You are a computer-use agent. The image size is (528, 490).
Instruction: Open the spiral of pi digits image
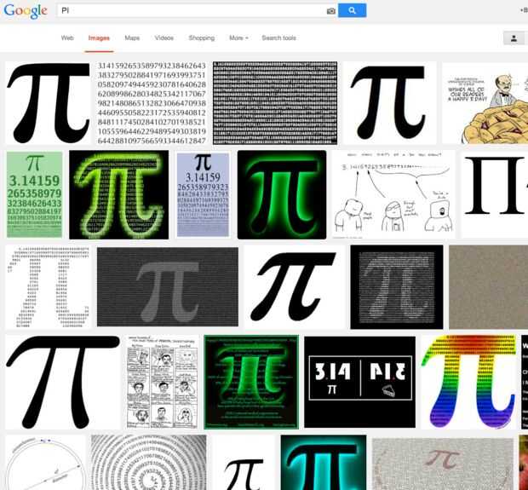click(x=148, y=463)
